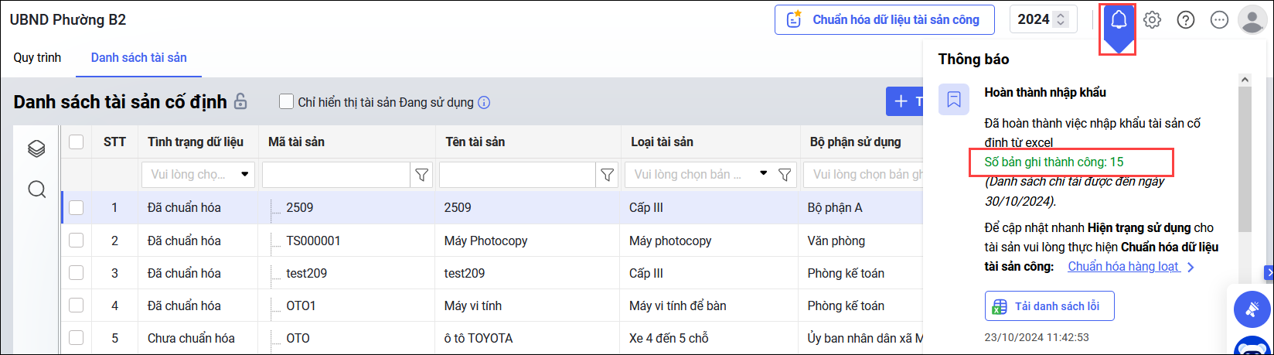Click the notification bell icon
This screenshot has width=1274, height=355.
pos(1118,21)
